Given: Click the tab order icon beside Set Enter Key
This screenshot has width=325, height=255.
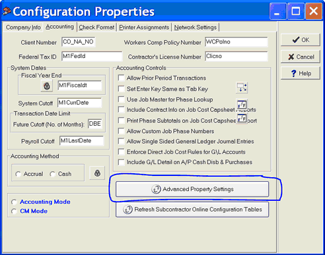Looking at the screenshot, I should [x=242, y=88].
